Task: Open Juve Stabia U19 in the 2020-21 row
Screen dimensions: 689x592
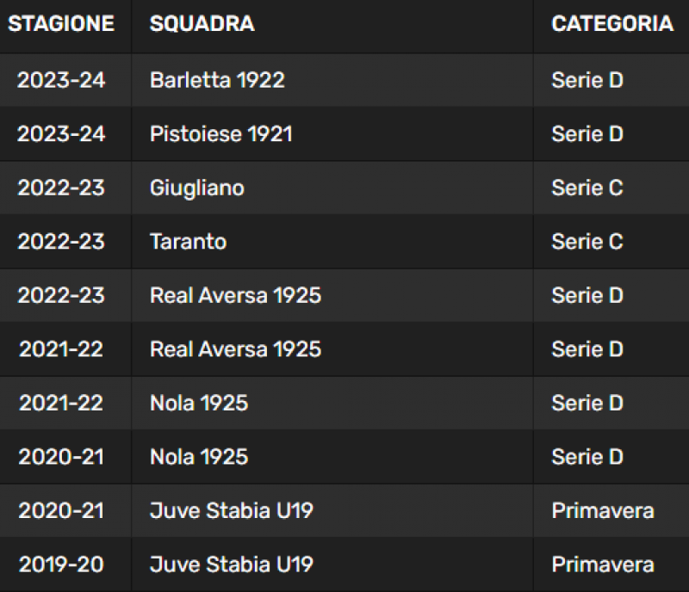Action: pyautogui.click(x=232, y=511)
